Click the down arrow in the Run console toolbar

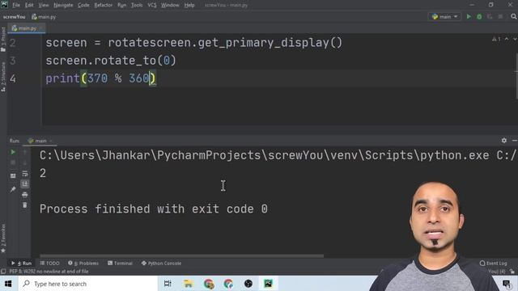point(25,162)
